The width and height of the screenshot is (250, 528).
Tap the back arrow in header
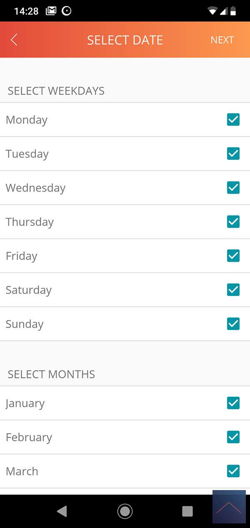(x=14, y=40)
